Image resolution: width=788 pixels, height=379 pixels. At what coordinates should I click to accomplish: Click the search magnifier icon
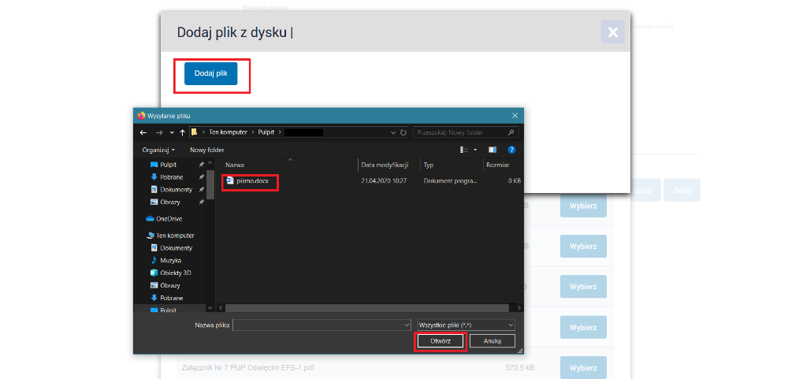pyautogui.click(x=511, y=132)
